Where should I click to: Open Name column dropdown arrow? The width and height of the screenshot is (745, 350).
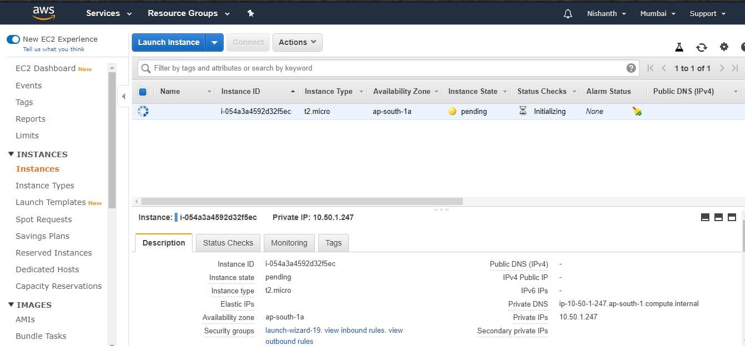tap(209, 92)
